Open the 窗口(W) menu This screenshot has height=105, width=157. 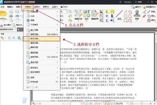(64, 7)
